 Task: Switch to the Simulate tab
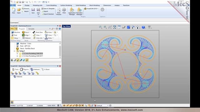pyautogui.click(x=31, y=29)
